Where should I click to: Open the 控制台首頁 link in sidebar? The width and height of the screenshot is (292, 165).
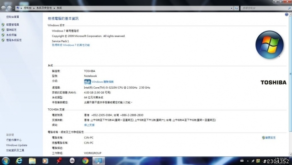pos(13,17)
